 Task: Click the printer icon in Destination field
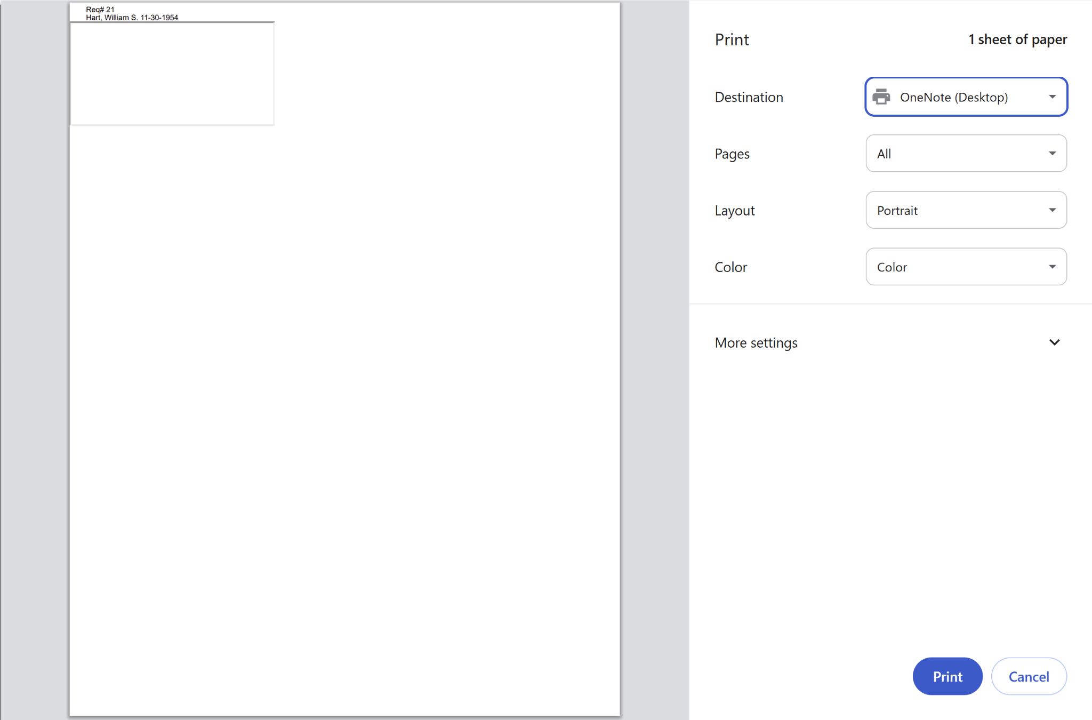point(881,97)
